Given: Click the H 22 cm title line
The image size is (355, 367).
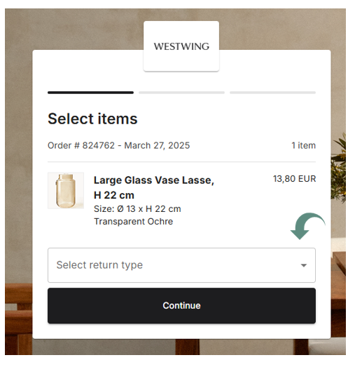Looking at the screenshot, I should point(114,195).
